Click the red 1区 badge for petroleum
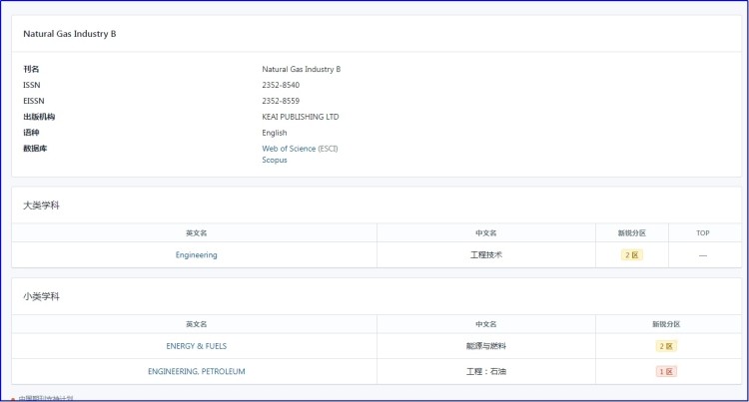 pyautogui.click(x=665, y=371)
